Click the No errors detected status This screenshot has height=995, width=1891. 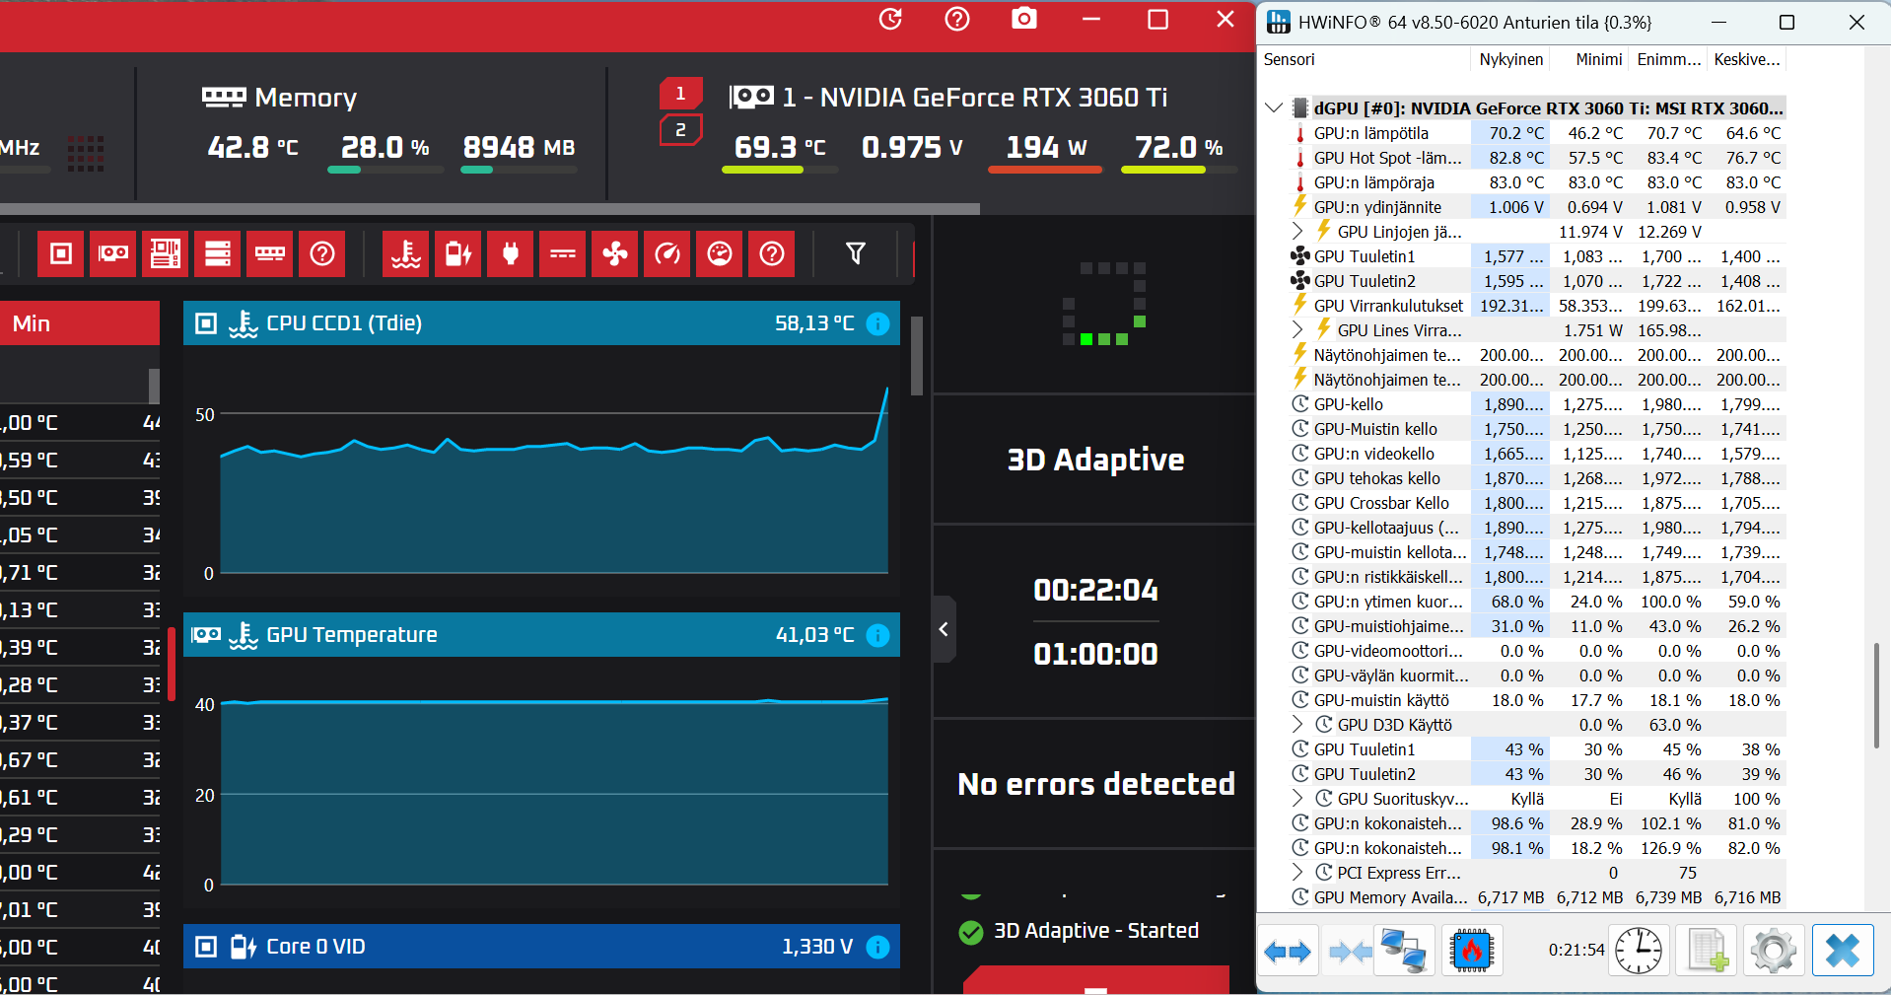(x=1096, y=784)
